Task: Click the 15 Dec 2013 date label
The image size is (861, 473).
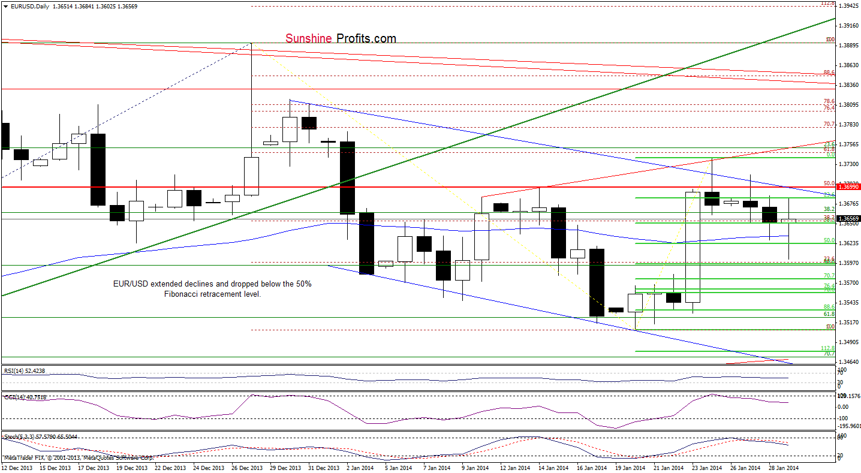Action: 55,468
